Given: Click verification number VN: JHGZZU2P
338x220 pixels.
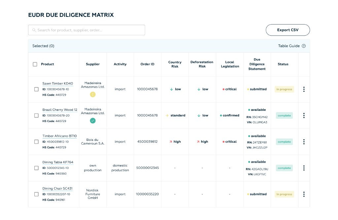Looking at the screenshot, I should (x=257, y=147).
